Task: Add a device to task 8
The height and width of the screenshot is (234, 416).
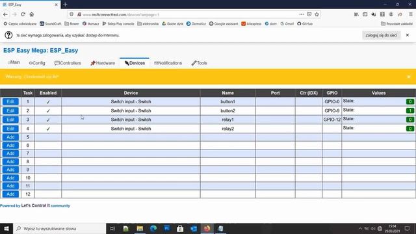Action: [x=10, y=162]
